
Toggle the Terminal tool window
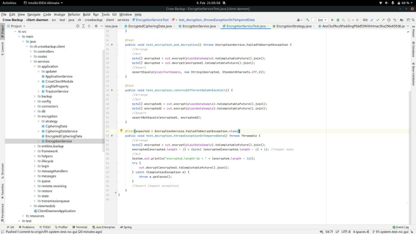tap(79, 227)
